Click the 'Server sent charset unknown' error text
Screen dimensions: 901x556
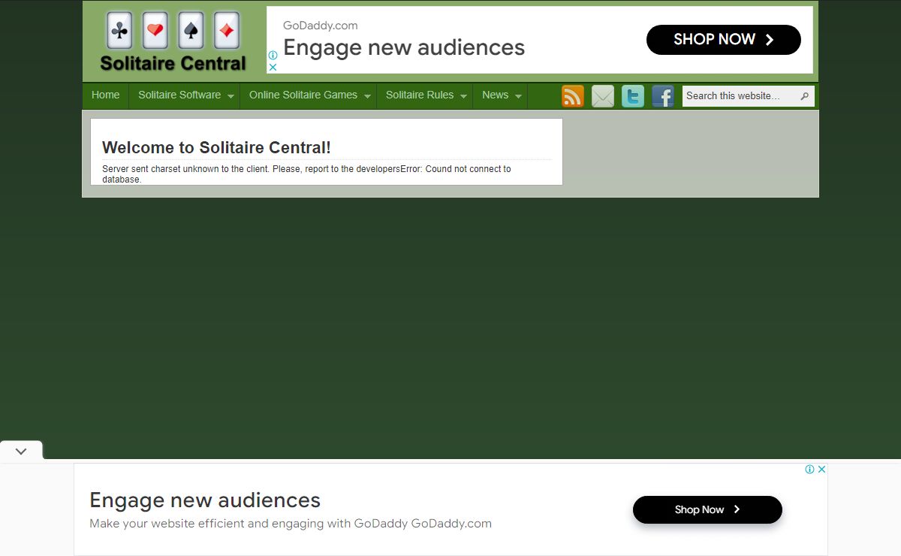[x=306, y=174]
